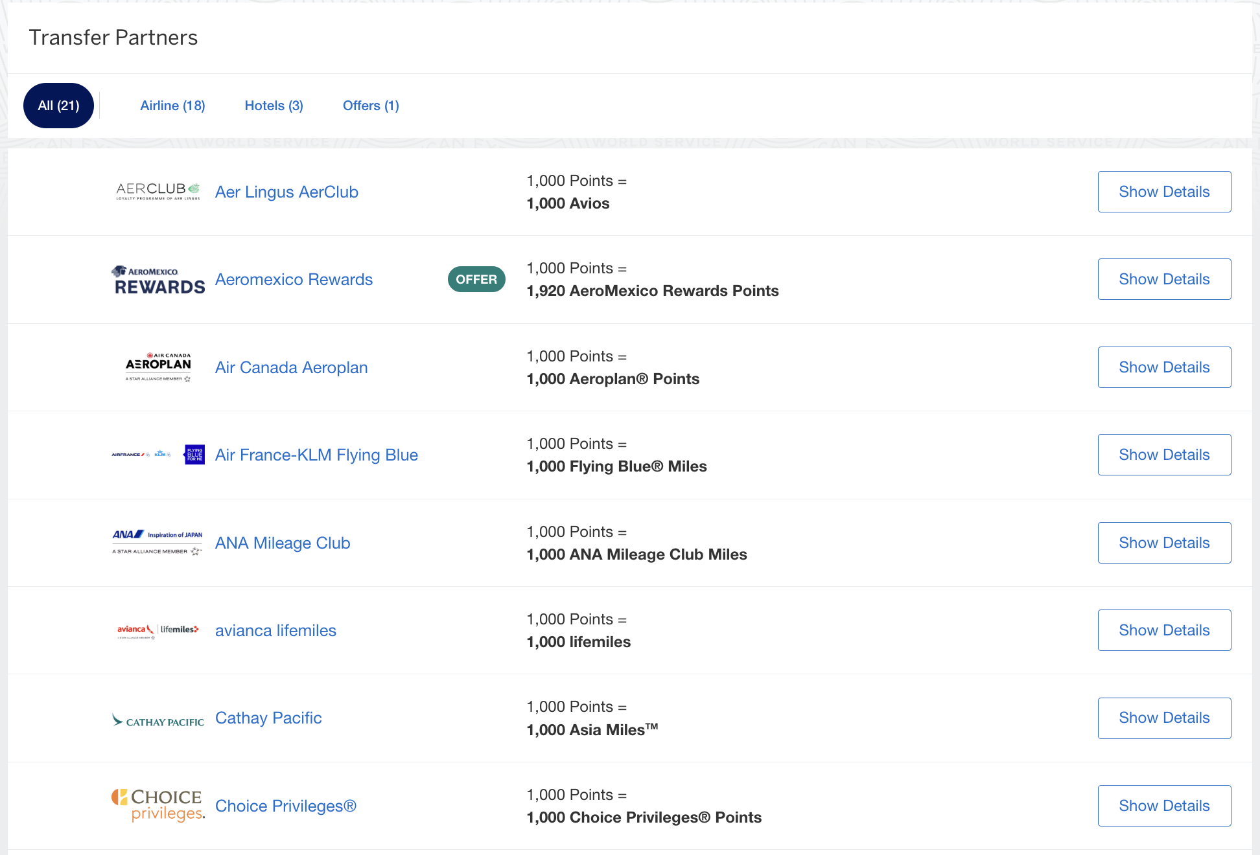
Task: Click the Air Canada Aeroplan logo
Action: tap(157, 367)
